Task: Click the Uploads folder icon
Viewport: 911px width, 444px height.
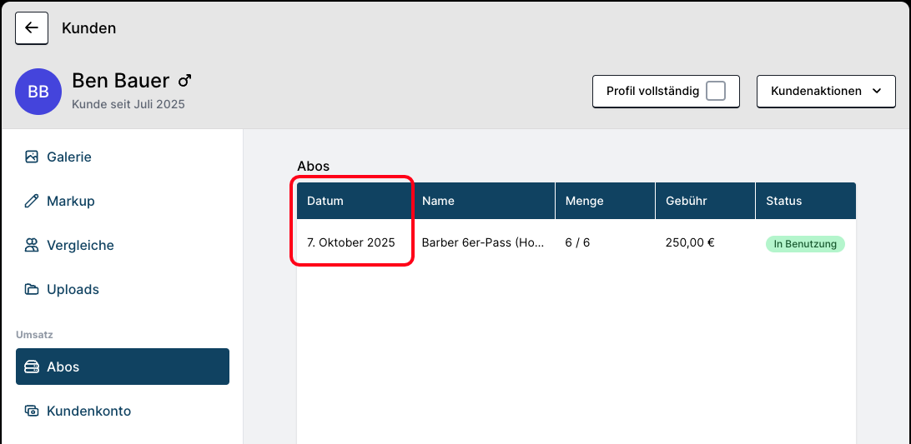Action: click(x=32, y=289)
